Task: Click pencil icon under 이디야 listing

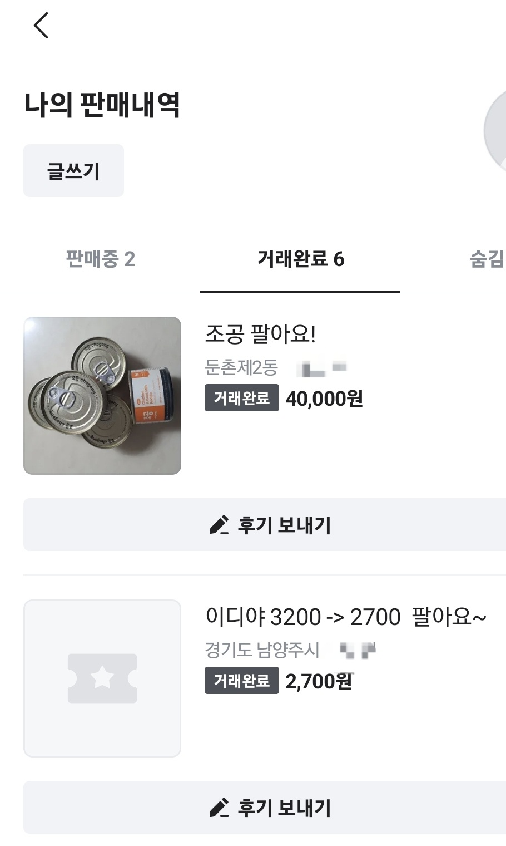Action: (x=219, y=808)
